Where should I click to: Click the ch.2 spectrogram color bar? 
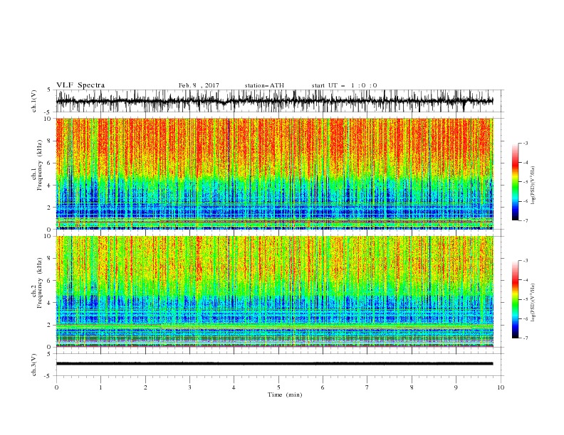coord(515,299)
